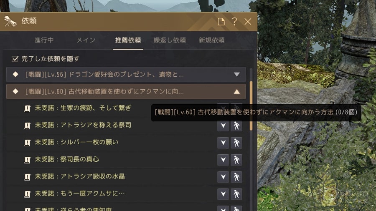Collapse the 古代移動装置を使わずに quest group
376x211 pixels.
(237, 92)
